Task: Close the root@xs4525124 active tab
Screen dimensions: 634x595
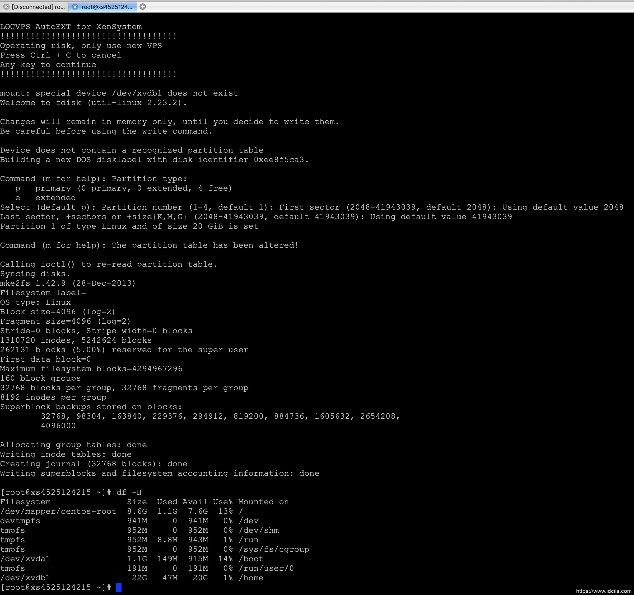Action: (x=75, y=7)
